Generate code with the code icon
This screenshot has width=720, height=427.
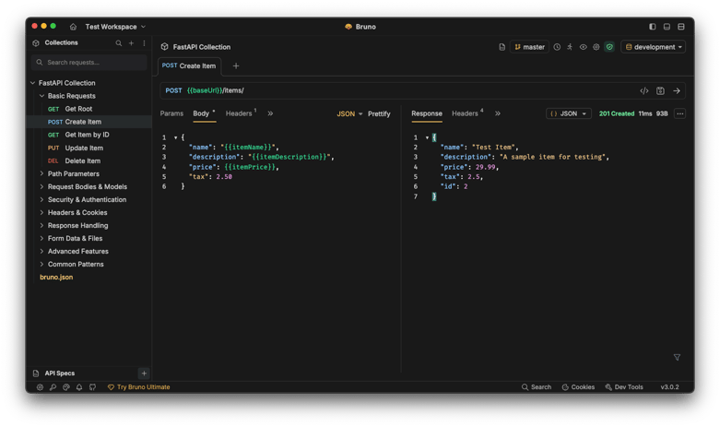click(x=644, y=90)
